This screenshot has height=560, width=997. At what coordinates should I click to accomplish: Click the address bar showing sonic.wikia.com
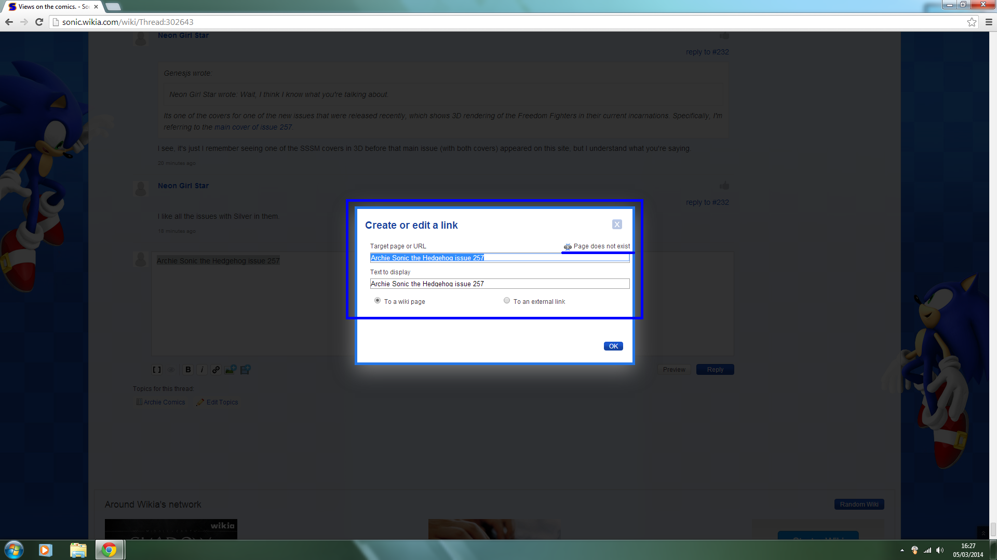(509, 22)
